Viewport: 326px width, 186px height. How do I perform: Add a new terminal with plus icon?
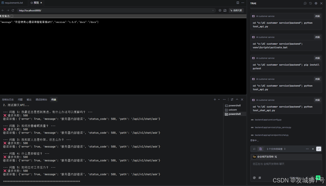point(215,99)
